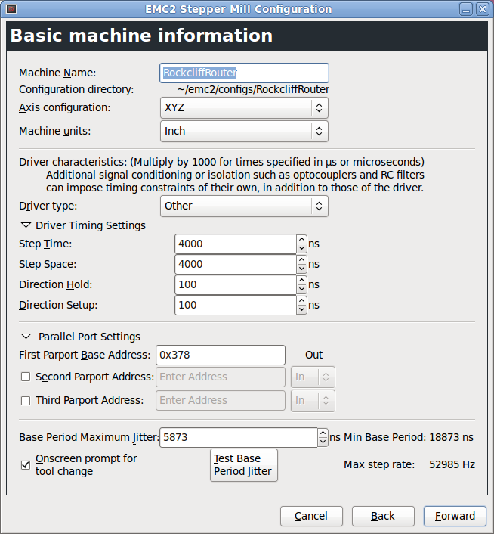494x534 pixels.
Task: Decrease Base Period Maximum Jitter value
Action: pos(323,442)
